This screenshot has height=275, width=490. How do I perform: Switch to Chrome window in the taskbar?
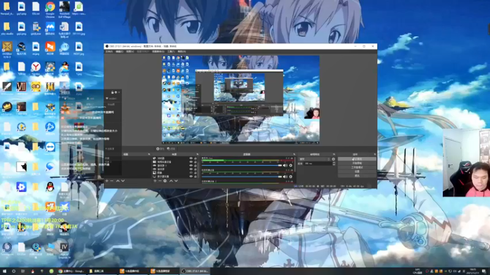pyautogui.click(x=71, y=271)
